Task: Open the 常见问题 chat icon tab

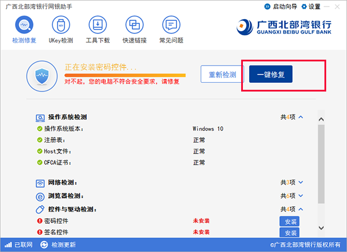Action: click(171, 24)
